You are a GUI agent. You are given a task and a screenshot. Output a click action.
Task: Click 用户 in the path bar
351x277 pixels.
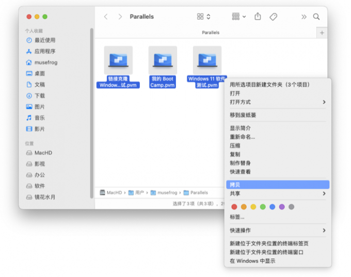136,192
